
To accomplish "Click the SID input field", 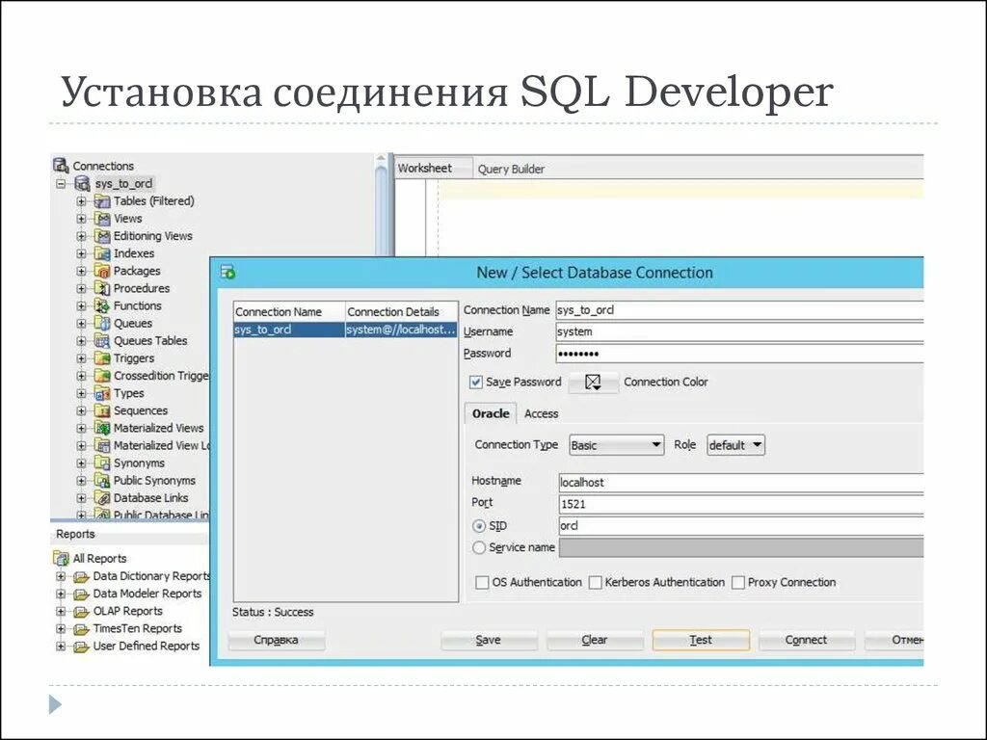I will (741, 526).
